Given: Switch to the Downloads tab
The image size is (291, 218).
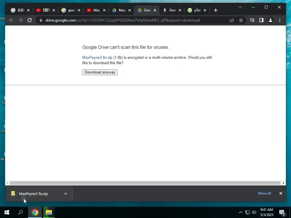Looking at the screenshot, I should click(169, 10).
